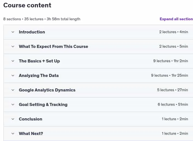193x141 pixels.
Task: Click the Conclusion section chevron
Action: [x=13, y=119]
